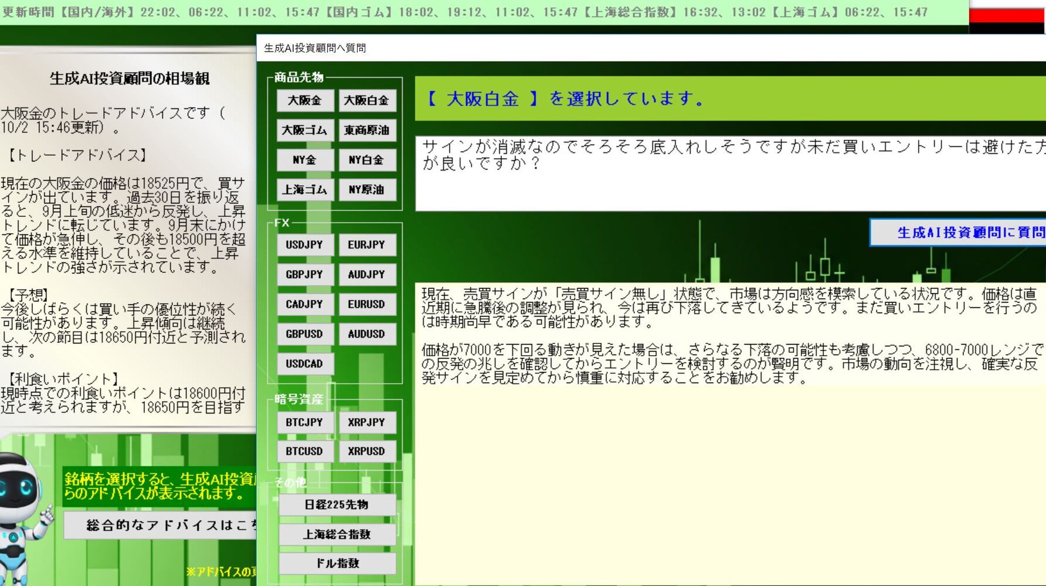This screenshot has height=586, width=1046.
Task: Open 総合的なアドバイス button in background window
Action: [160, 525]
